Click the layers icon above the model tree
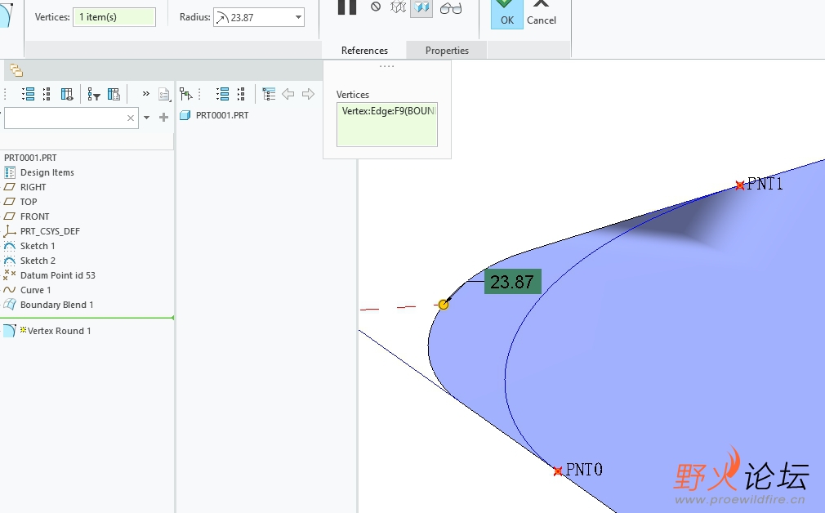Screen dimensions: 825x513 click(16, 70)
